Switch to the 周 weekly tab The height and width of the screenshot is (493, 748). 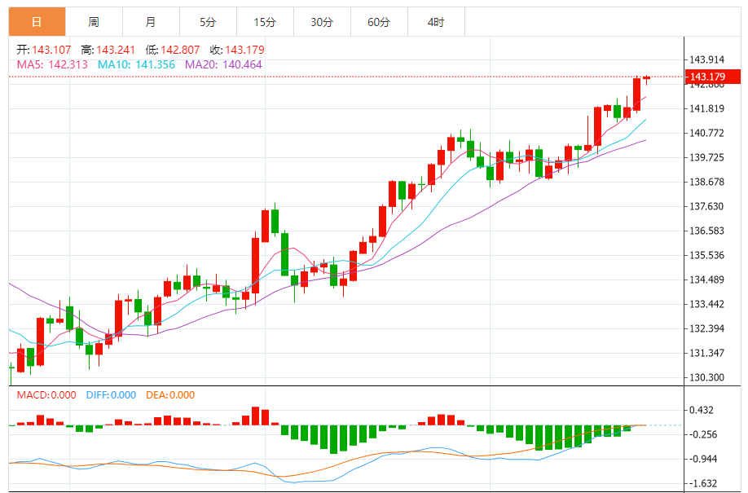pos(94,22)
